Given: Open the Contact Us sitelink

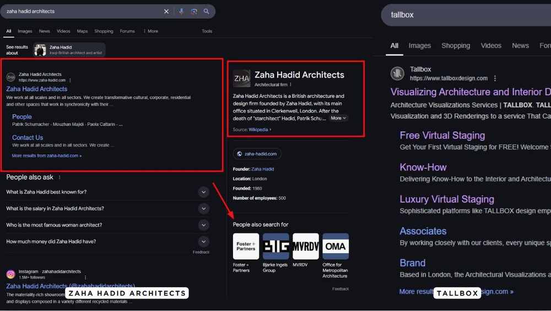Looking at the screenshot, I should (x=28, y=137).
